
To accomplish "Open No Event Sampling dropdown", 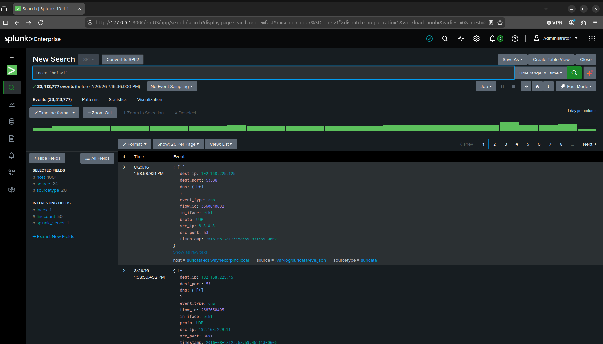I will tap(172, 86).
